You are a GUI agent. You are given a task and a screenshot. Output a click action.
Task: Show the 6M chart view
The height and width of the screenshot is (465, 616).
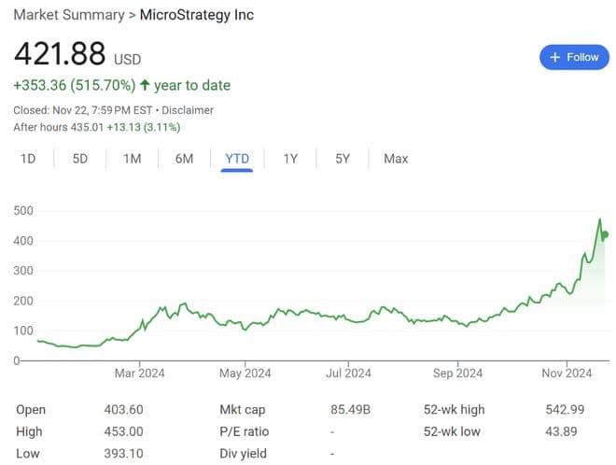coord(184,159)
